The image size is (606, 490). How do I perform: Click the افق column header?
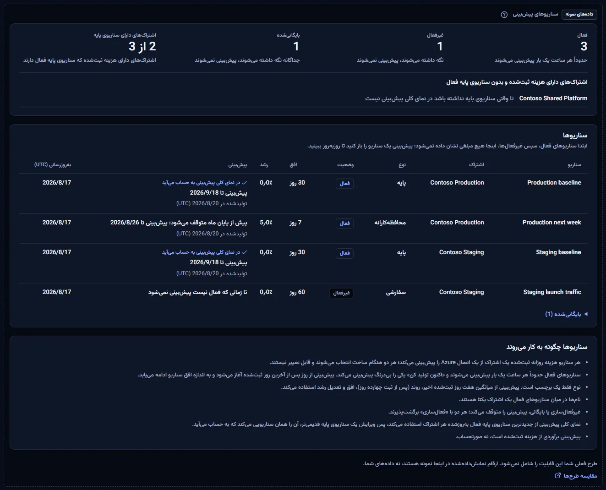[x=293, y=165]
